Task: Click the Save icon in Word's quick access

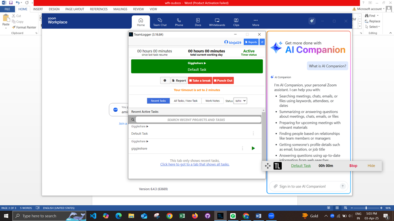Action: 11,3
